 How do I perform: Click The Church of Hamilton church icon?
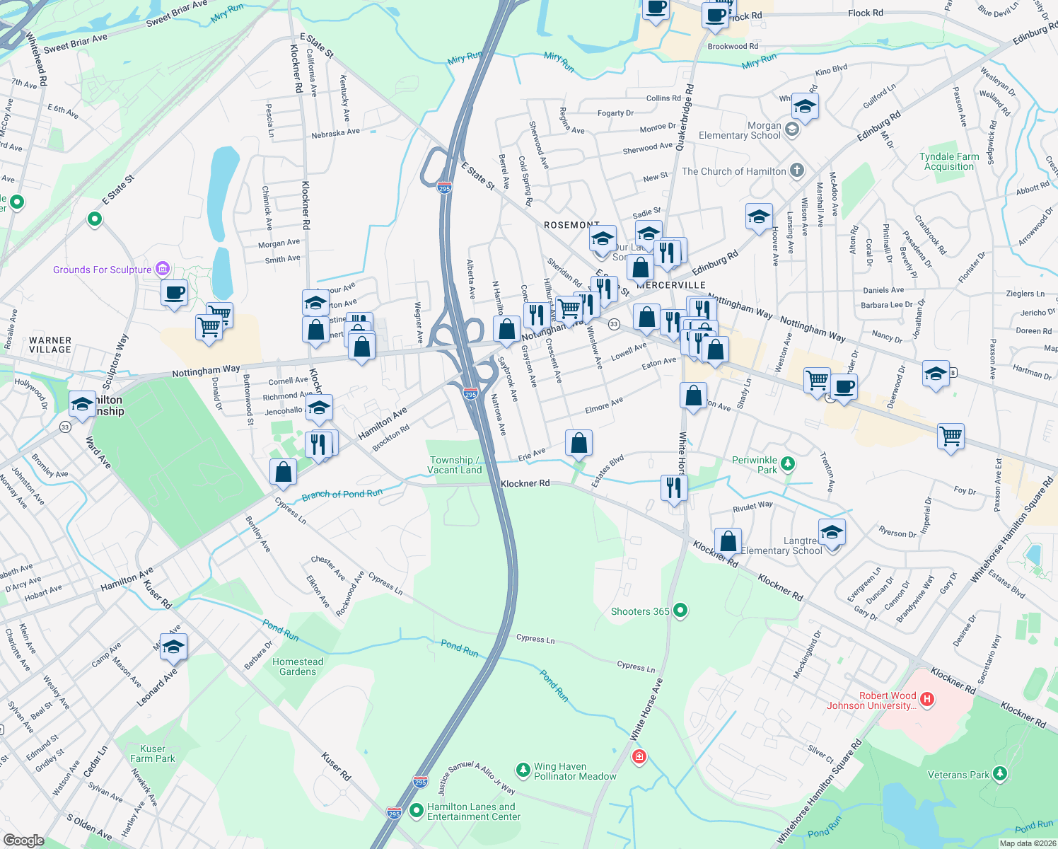click(796, 171)
